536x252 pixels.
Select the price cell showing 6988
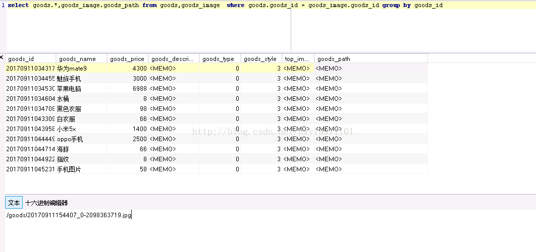click(139, 89)
